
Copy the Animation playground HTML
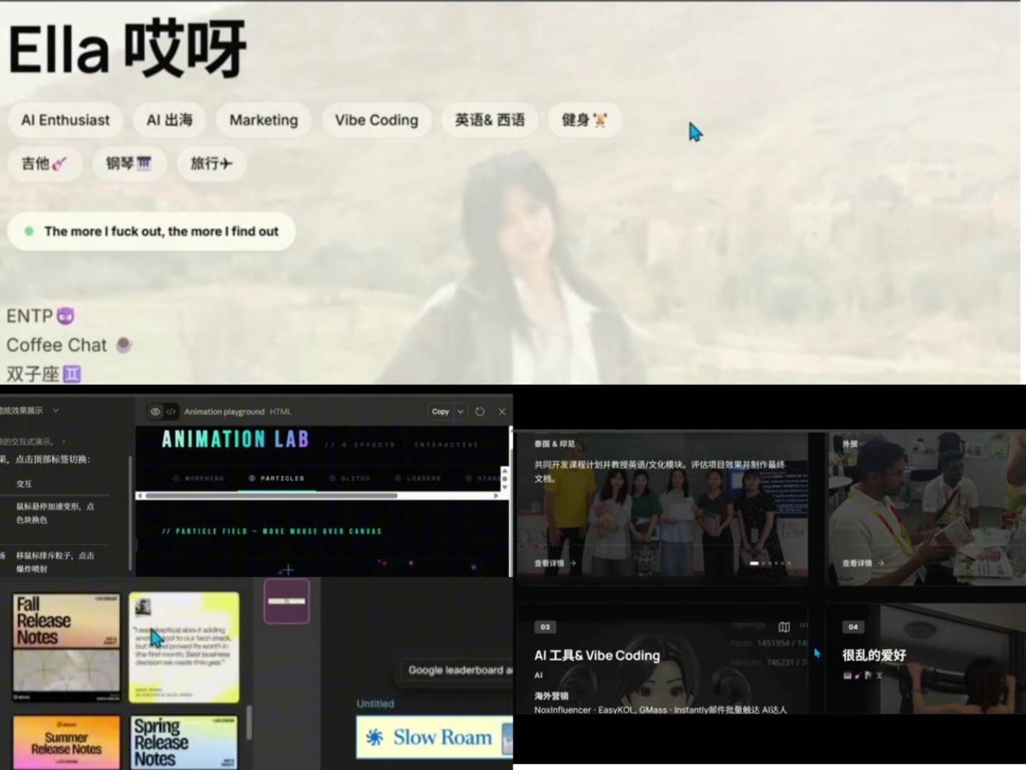coord(441,411)
